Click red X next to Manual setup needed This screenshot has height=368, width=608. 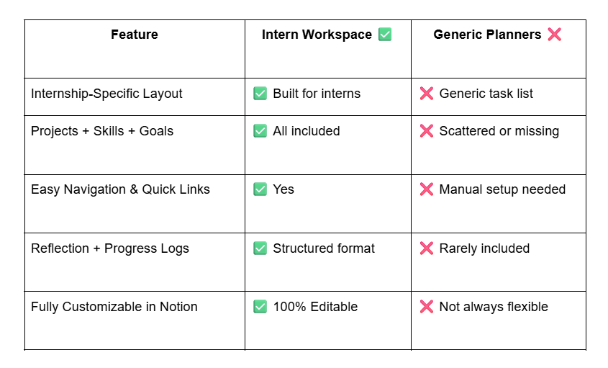[x=427, y=189]
